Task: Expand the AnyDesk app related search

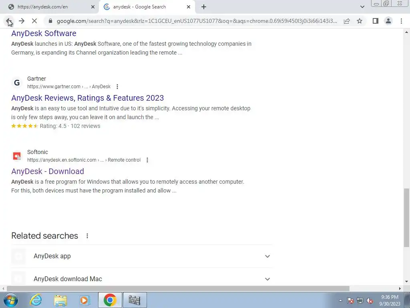Action: (x=267, y=256)
